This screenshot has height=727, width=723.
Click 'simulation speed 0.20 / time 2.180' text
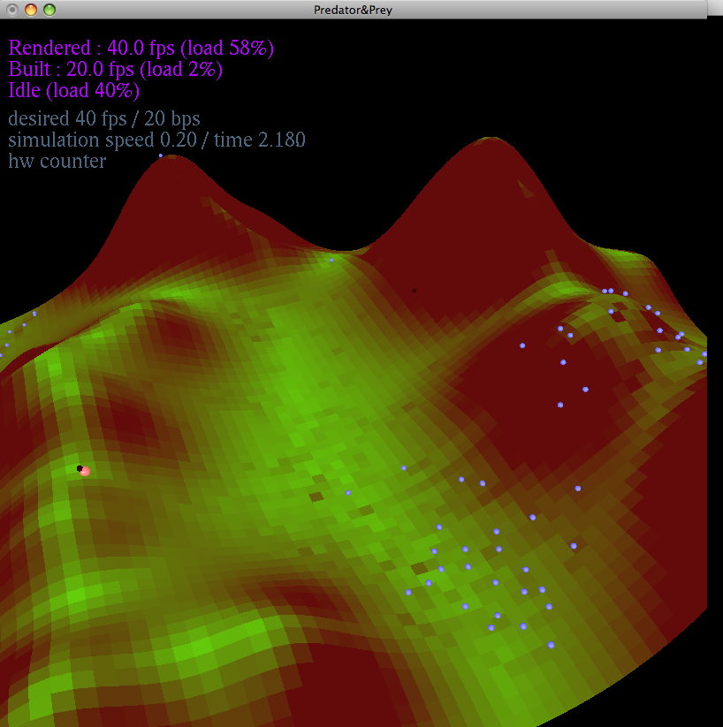[x=156, y=140]
